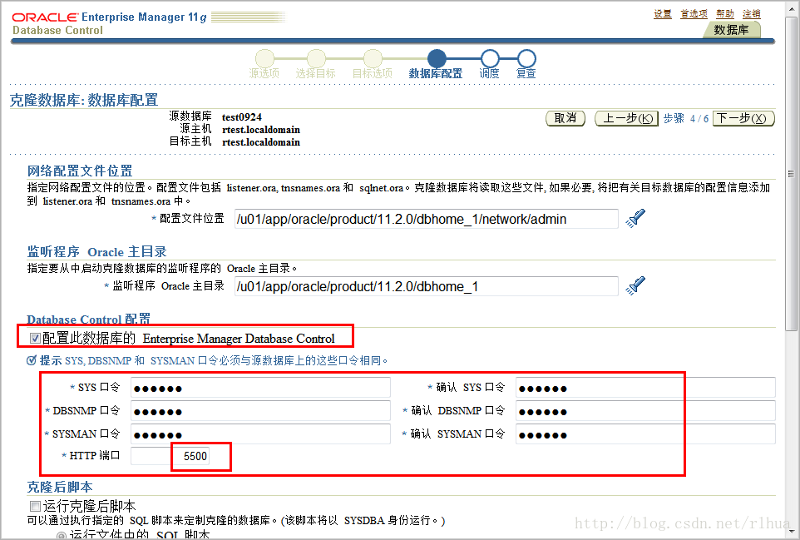Focus the confirm DBSNMP password field
Viewport: 800px width, 540px height.
tap(645, 411)
